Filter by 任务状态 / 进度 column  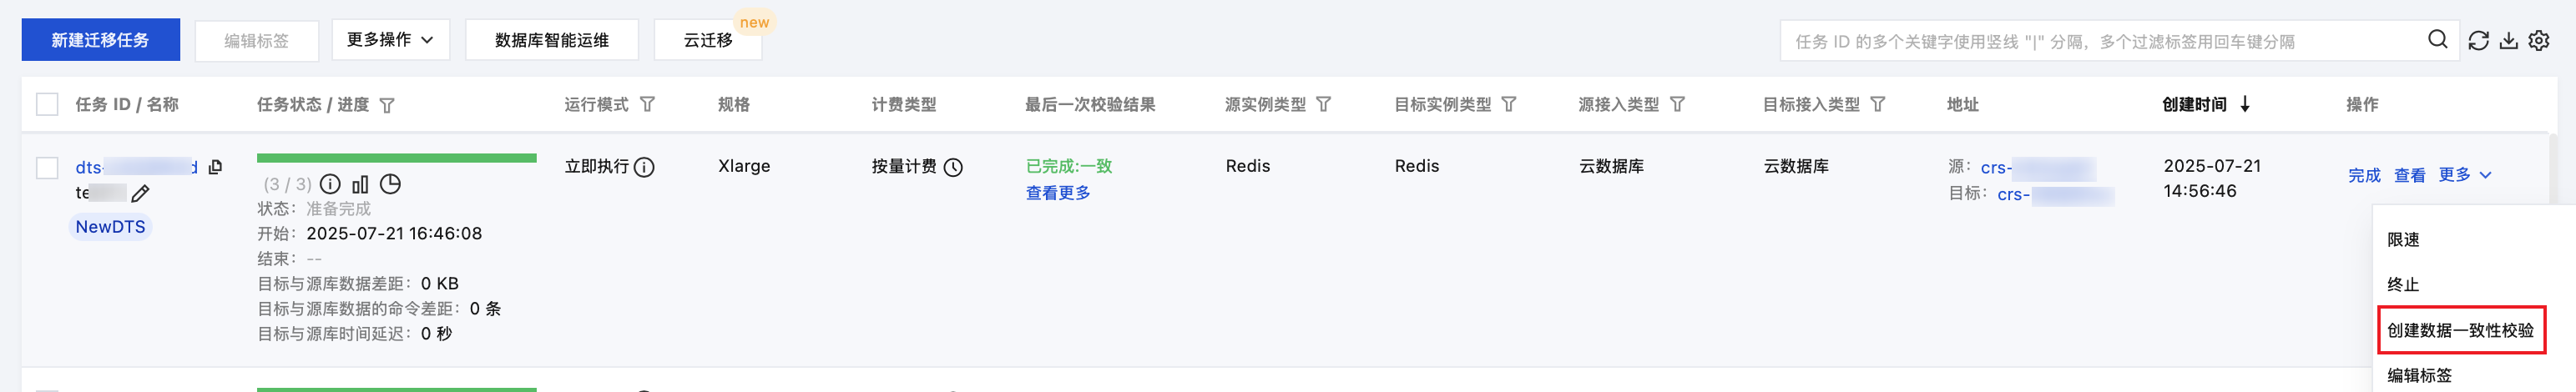tap(388, 105)
